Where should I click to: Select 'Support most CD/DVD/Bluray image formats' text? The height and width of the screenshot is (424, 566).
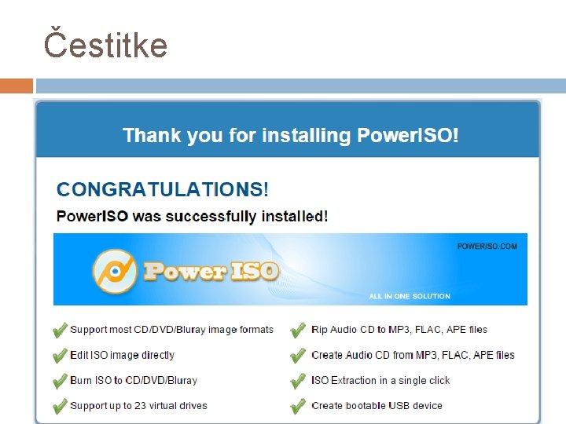click(172, 330)
